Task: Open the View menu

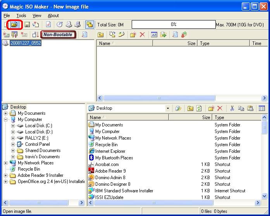Action: [x=37, y=16]
